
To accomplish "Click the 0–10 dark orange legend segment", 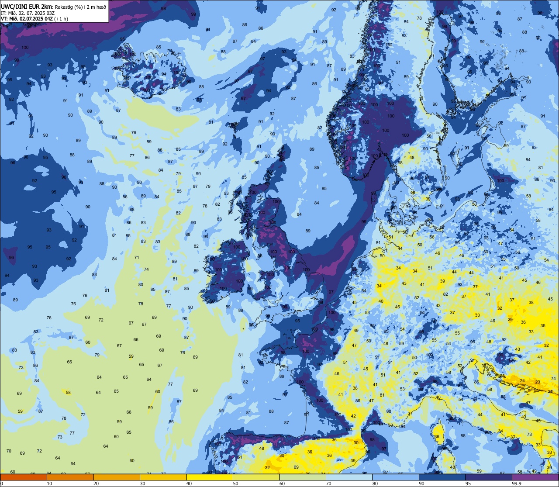I will [24, 477].
